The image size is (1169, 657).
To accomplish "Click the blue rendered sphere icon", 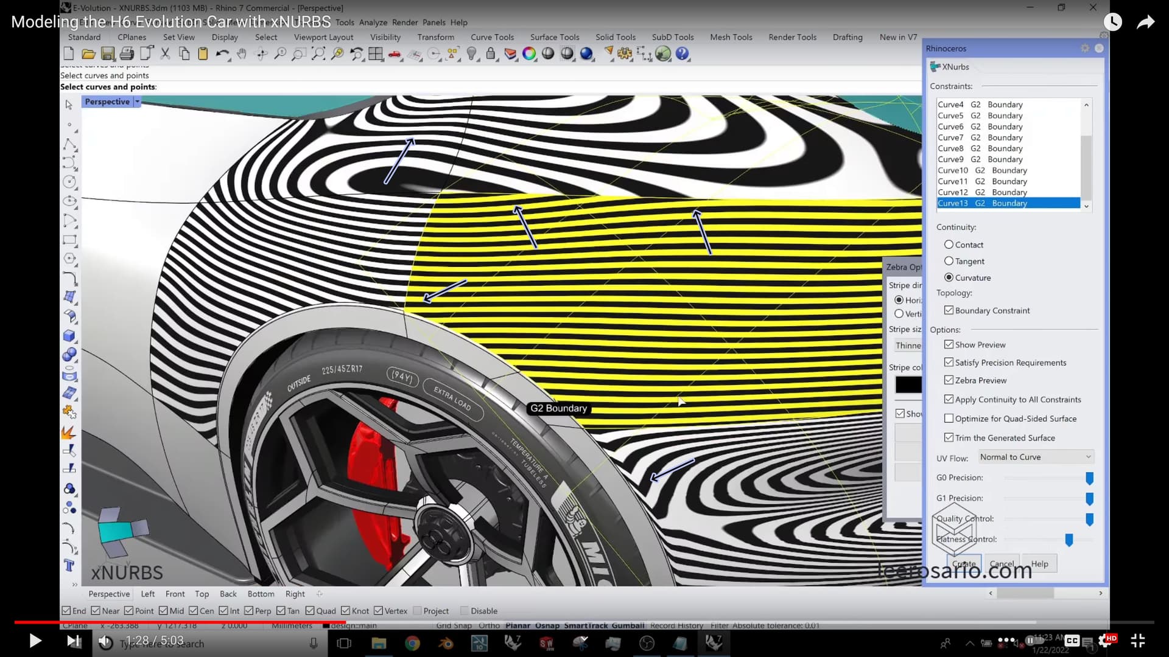I will [586, 54].
